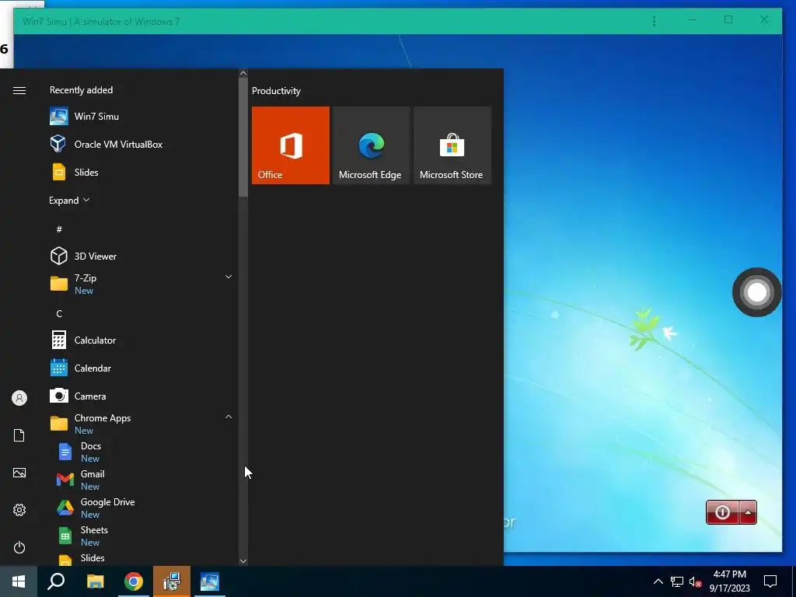
Task: Click the app list scrollbar thumb
Action: point(243,137)
